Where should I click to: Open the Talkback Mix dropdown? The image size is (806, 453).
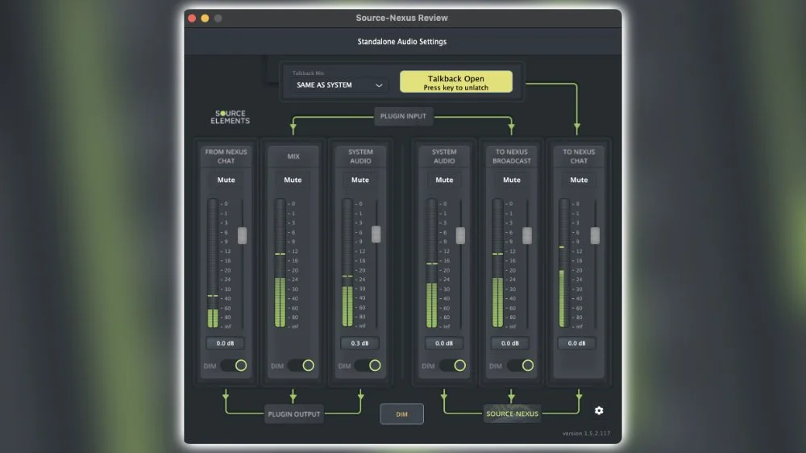339,85
